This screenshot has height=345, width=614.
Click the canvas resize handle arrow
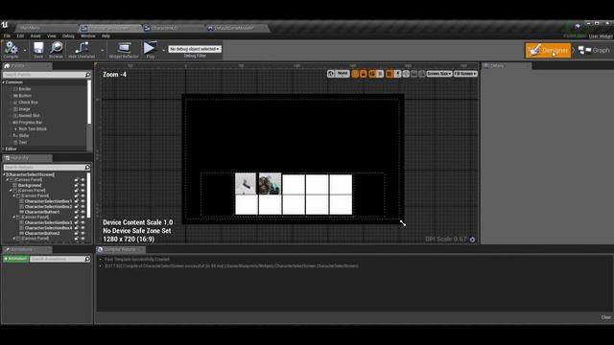403,223
